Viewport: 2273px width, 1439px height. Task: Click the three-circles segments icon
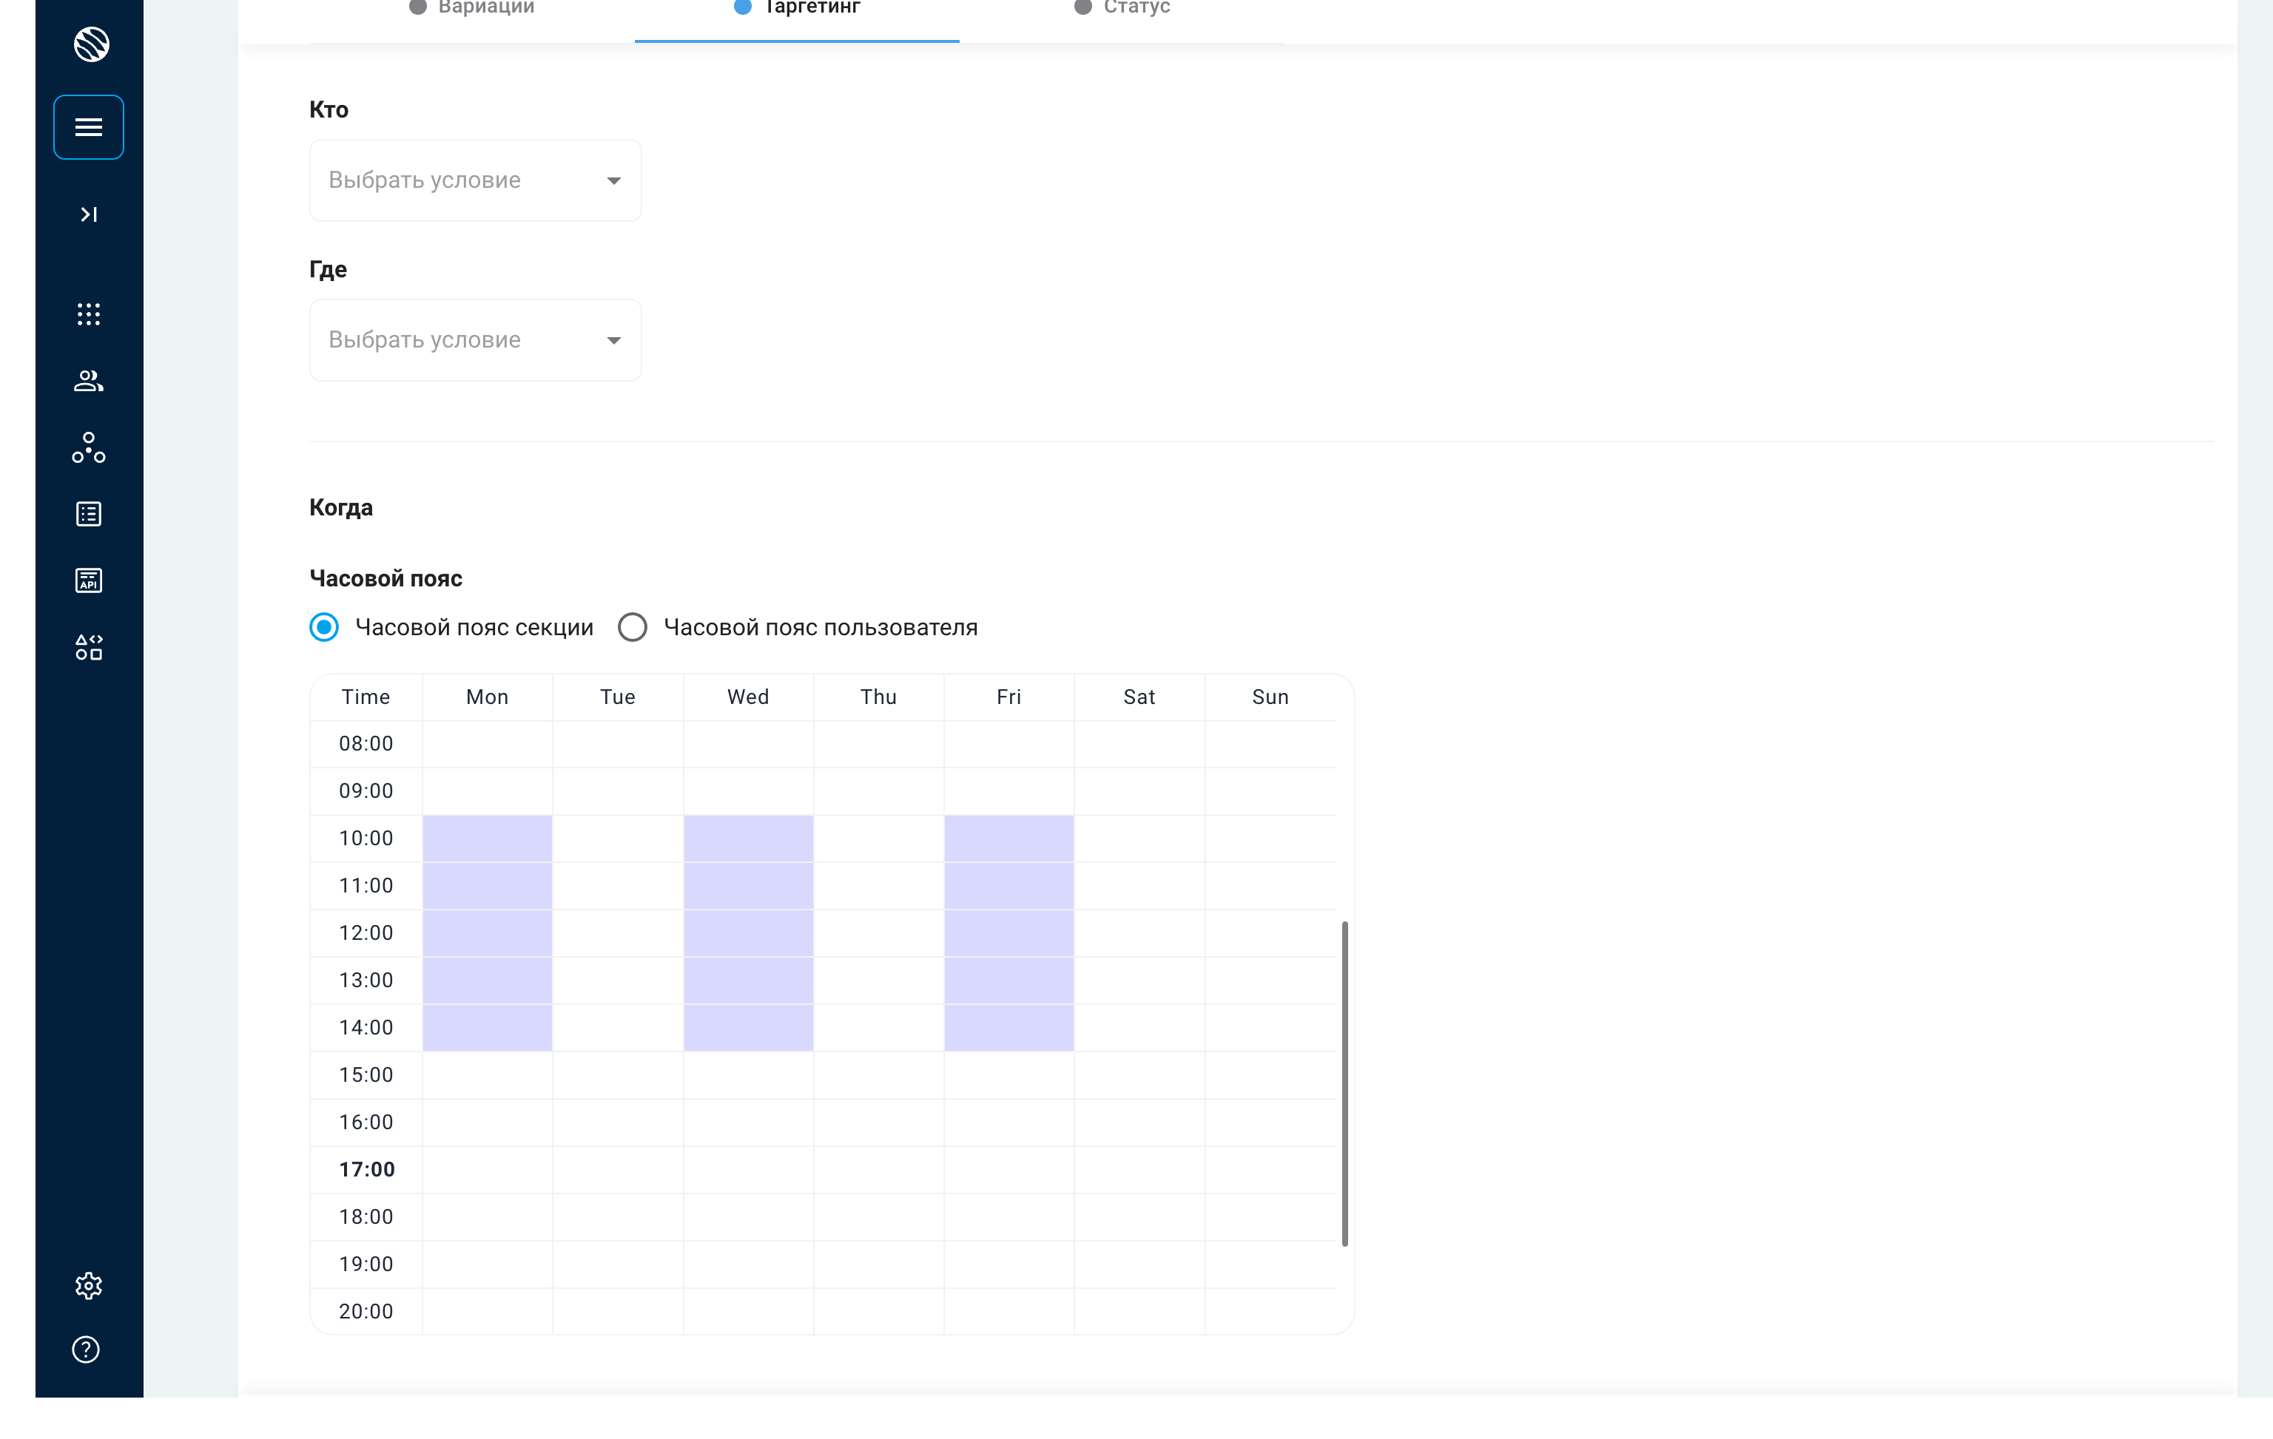point(89,447)
